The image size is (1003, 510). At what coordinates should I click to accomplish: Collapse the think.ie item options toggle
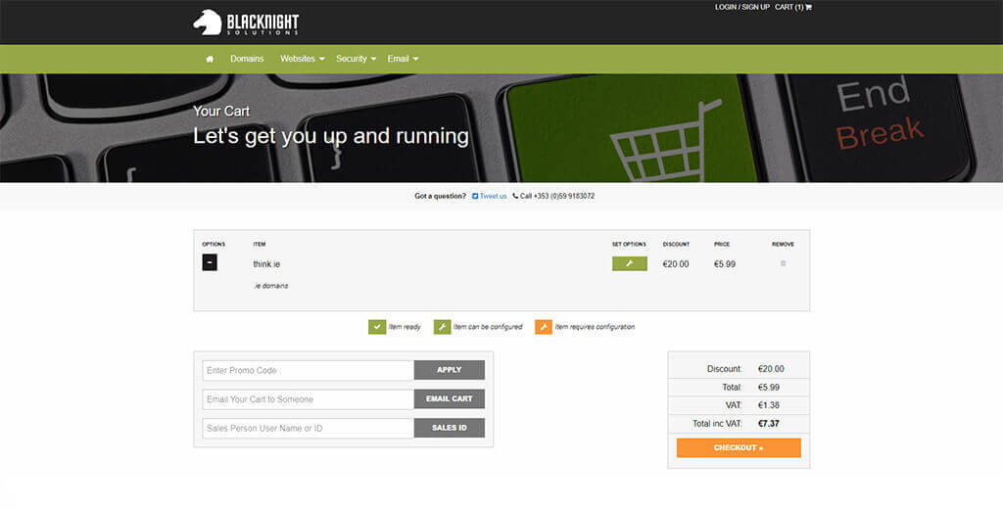210,262
